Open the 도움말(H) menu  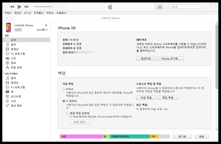coord(61,13)
